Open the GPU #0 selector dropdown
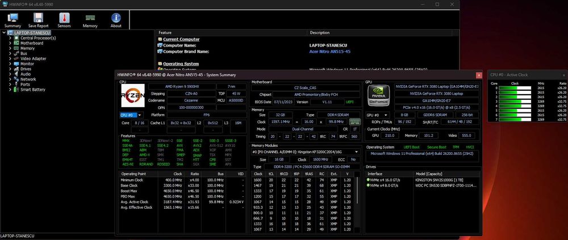 click(377, 115)
